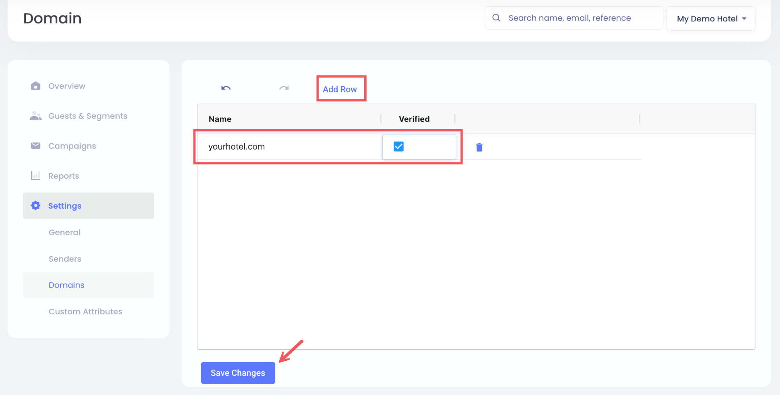Go to Senders settings
Viewport: 780px width, 395px height.
click(65, 259)
